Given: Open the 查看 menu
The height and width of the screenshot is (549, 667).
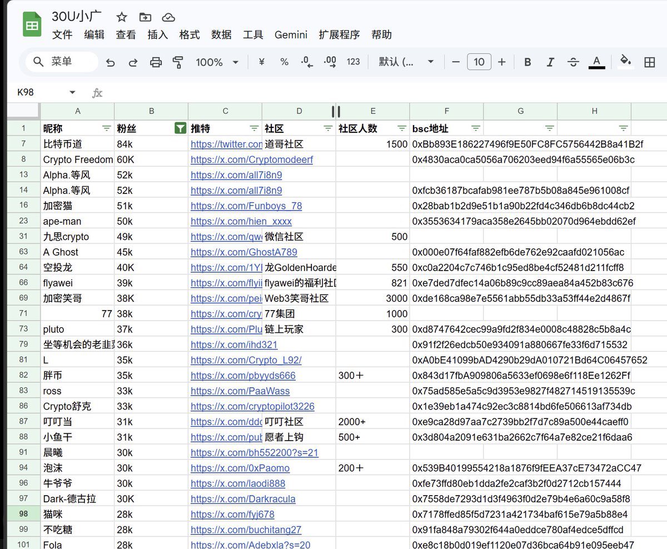Looking at the screenshot, I should click(126, 35).
